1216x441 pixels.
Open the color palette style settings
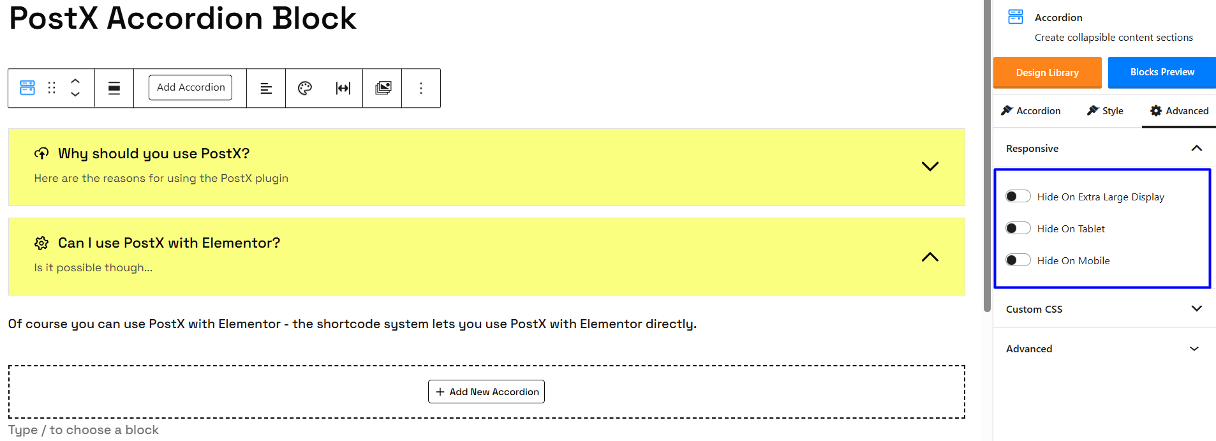point(305,88)
